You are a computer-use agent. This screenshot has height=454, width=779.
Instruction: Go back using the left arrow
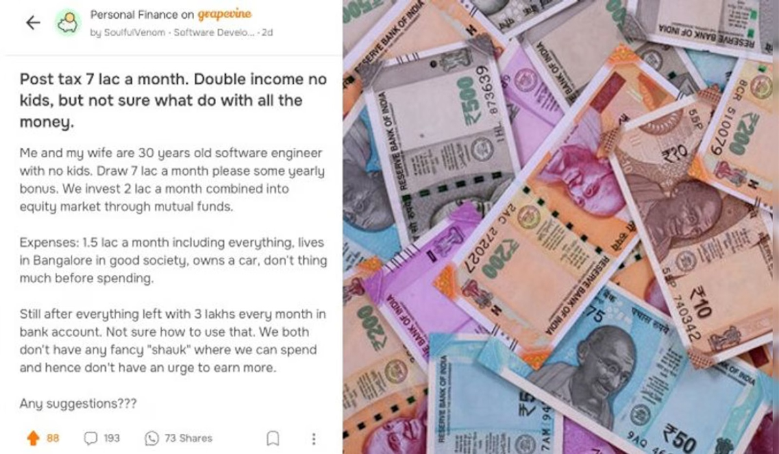click(32, 23)
